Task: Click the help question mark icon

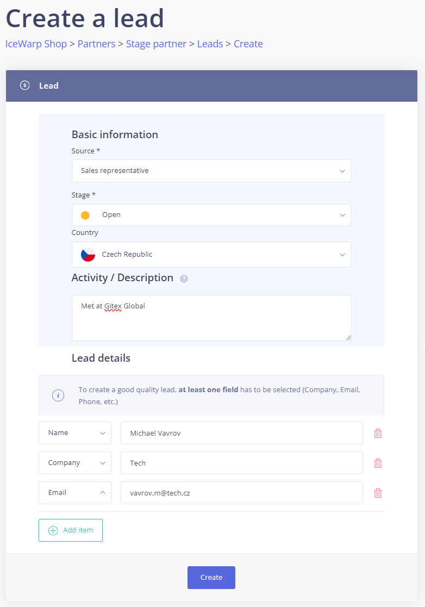Action: tap(184, 279)
